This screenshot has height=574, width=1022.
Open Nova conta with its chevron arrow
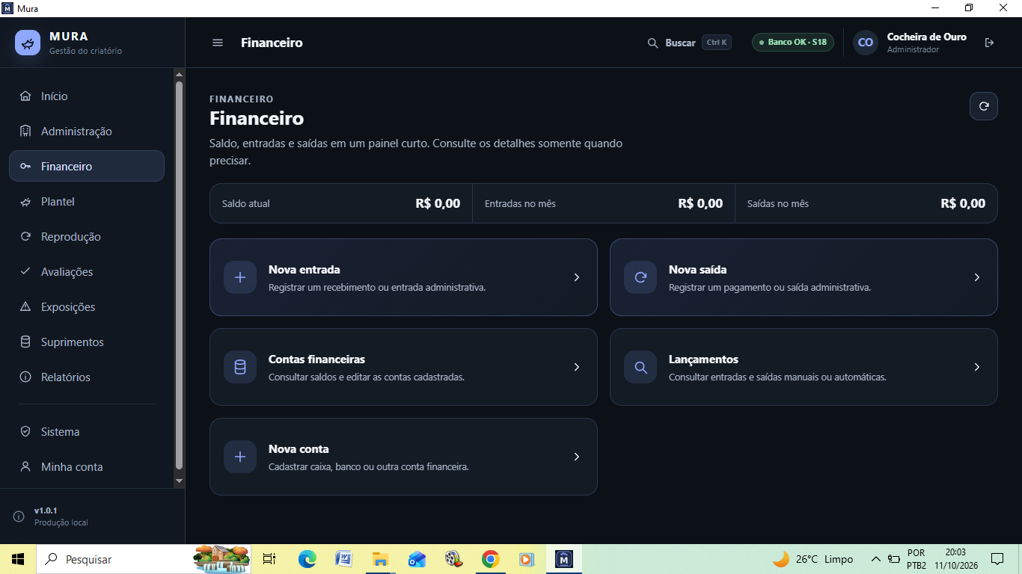click(576, 457)
